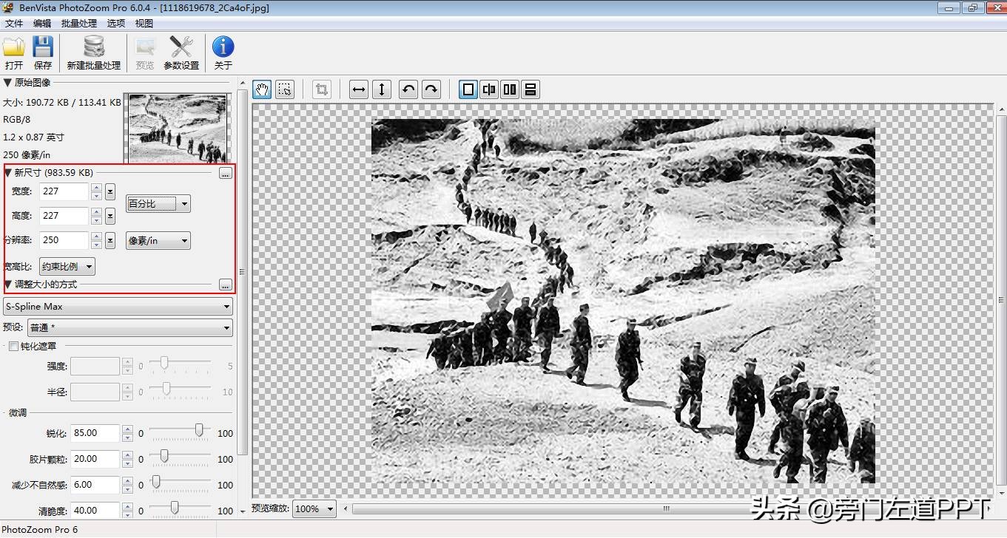Open the 百分比 unit dropdown
The image size is (1007, 538).
pos(158,203)
